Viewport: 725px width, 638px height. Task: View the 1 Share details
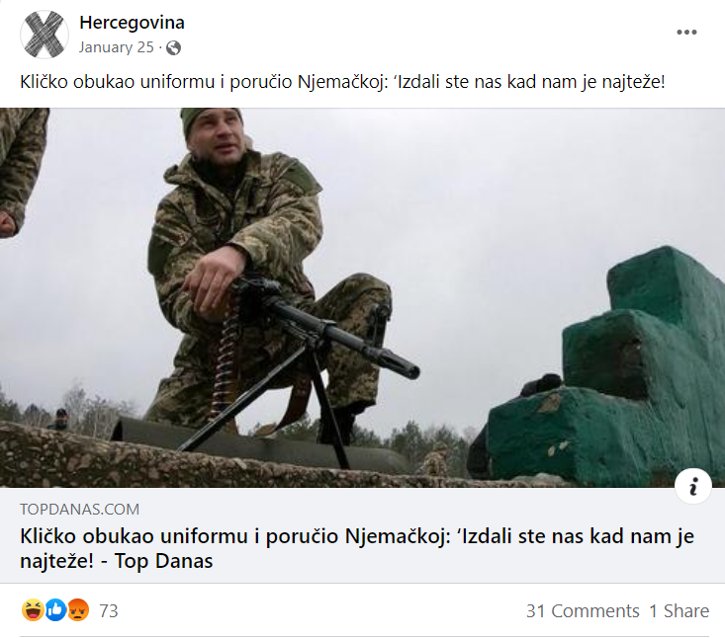(679, 610)
